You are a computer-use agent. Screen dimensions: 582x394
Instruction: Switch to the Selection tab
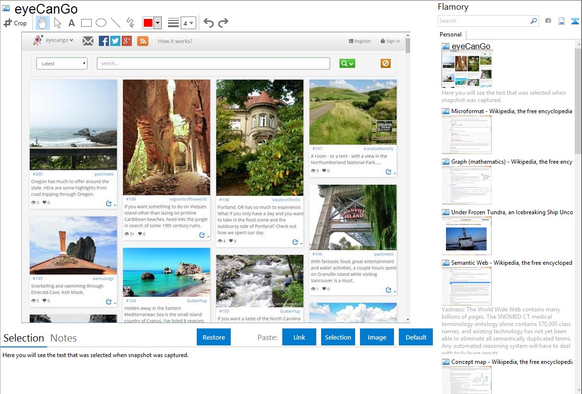click(x=24, y=338)
